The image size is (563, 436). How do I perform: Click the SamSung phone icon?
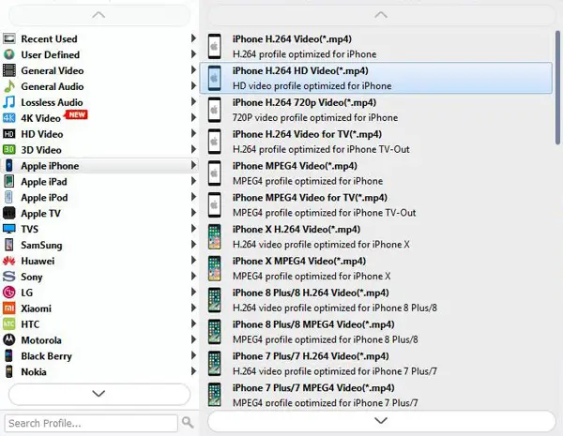point(9,245)
